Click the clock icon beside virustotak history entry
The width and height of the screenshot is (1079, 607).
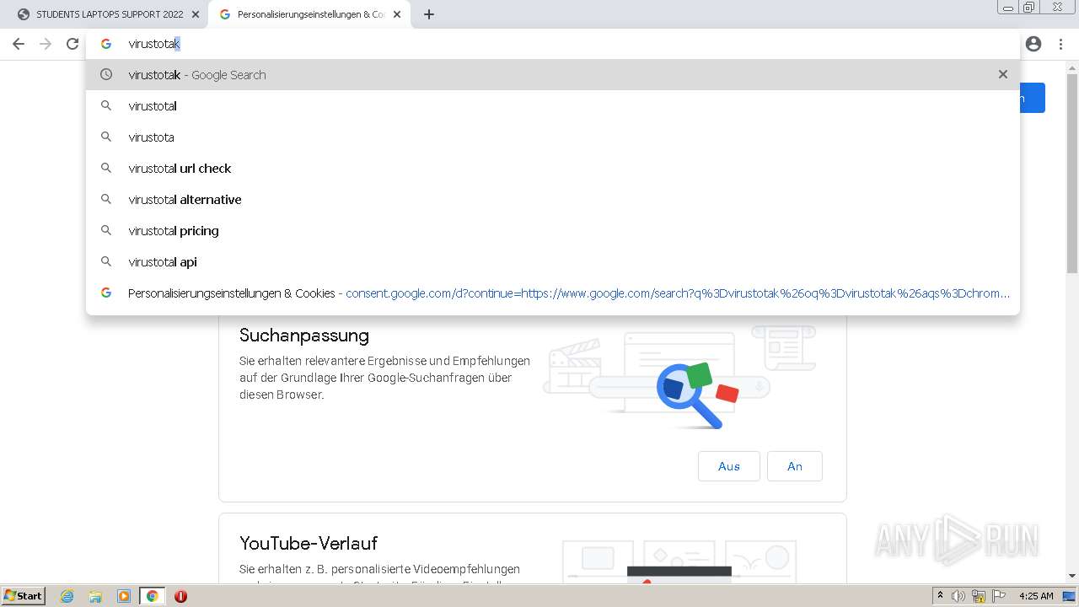tap(106, 74)
